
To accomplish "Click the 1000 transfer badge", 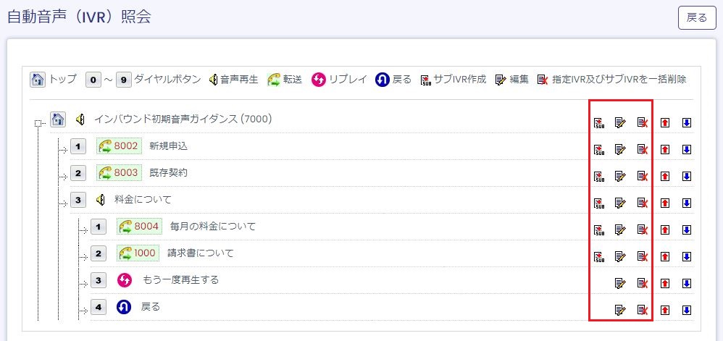I will (x=138, y=253).
